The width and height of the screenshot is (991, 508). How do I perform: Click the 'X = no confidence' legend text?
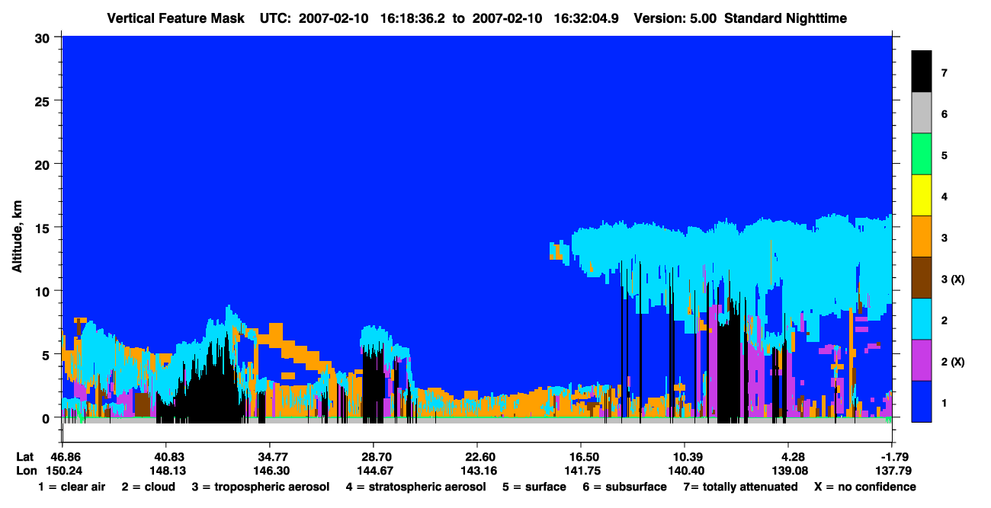coord(865,487)
